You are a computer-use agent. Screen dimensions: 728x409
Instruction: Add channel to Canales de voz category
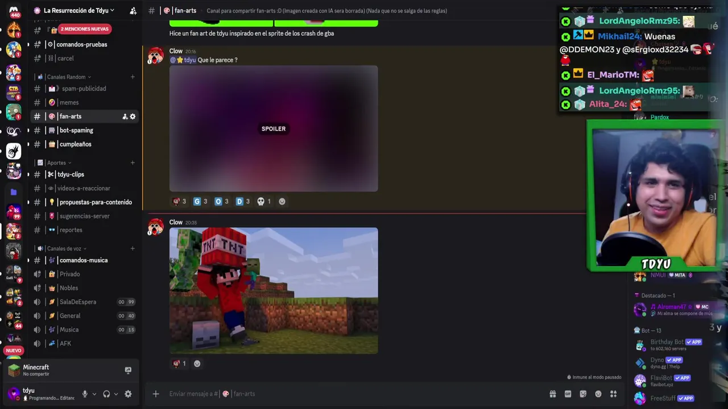click(133, 248)
